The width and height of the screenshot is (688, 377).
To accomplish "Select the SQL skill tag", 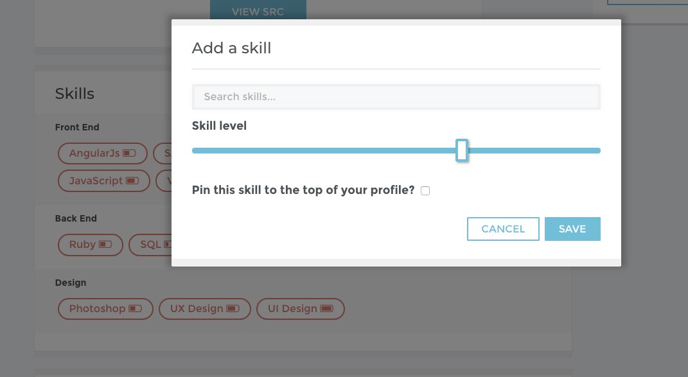I will [x=150, y=245].
